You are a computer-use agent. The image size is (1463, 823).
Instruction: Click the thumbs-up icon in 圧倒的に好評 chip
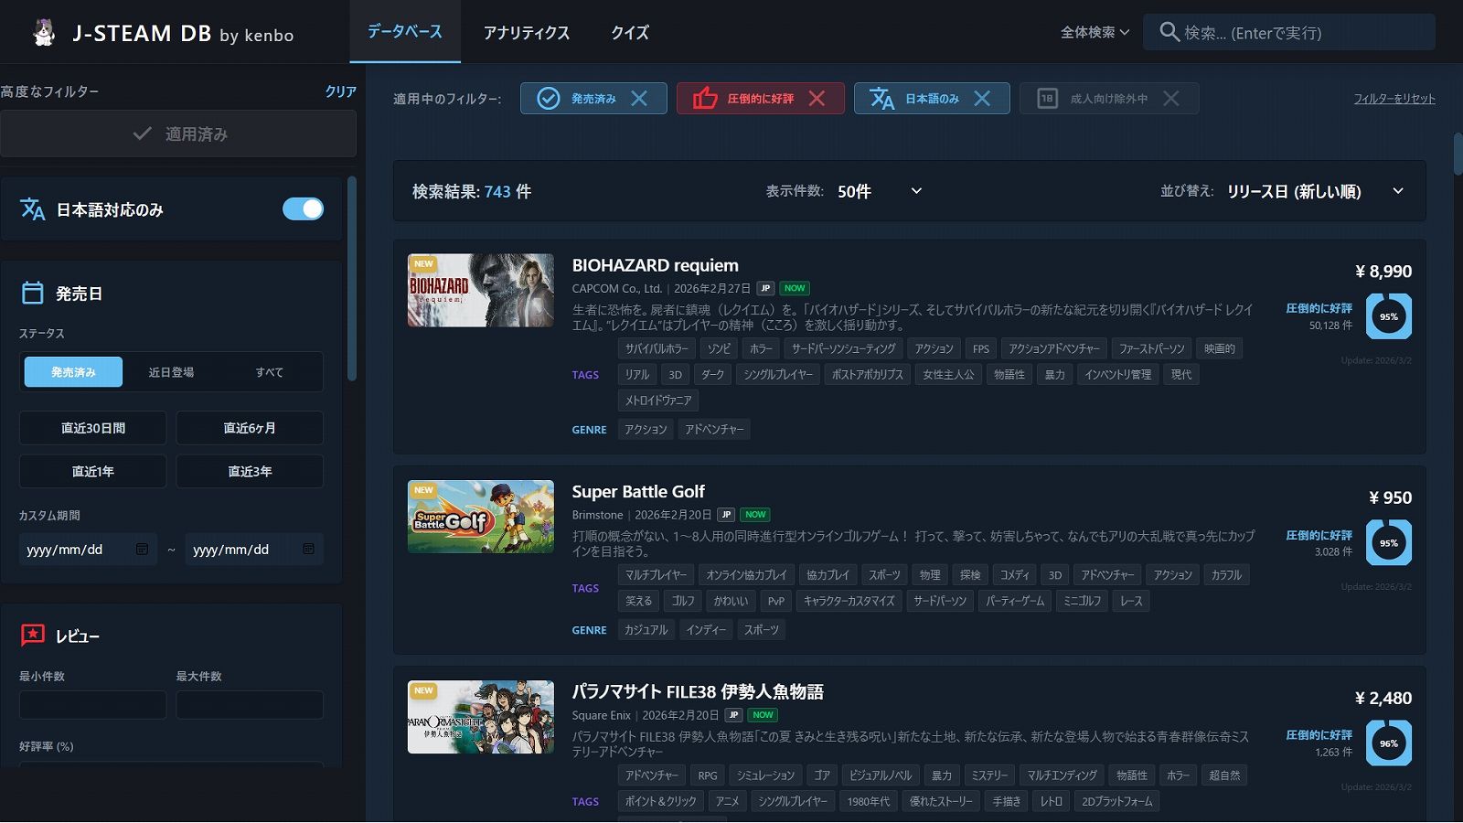tap(705, 99)
